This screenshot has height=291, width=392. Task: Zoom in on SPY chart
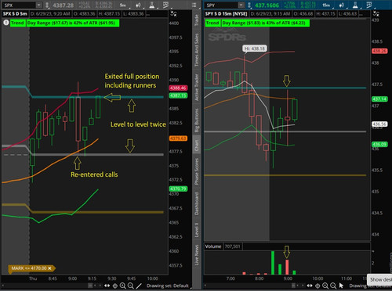point(325,286)
